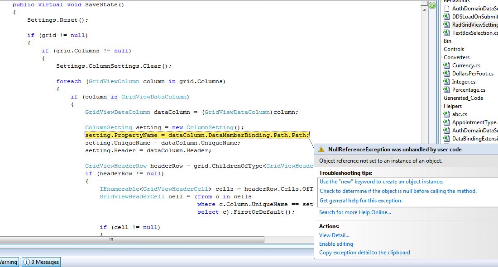
Task: Click the C# file icon for RadGridViewSetting
Action: (446, 25)
